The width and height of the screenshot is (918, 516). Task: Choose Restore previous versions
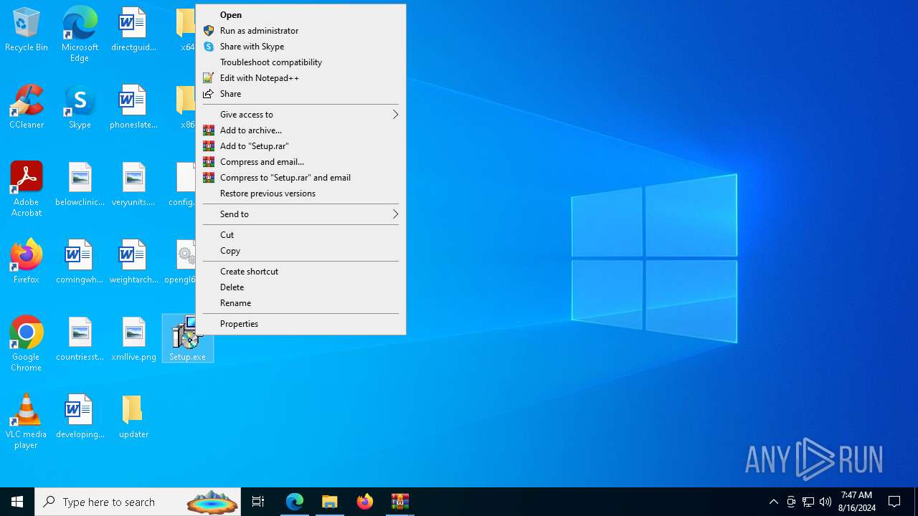point(301,193)
